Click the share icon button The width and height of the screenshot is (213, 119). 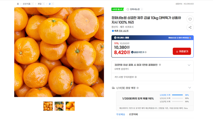pyautogui.click(x=190, y=27)
